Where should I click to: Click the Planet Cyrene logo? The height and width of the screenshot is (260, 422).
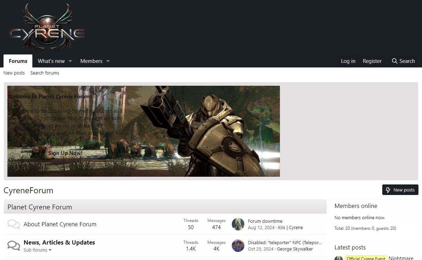point(47,27)
